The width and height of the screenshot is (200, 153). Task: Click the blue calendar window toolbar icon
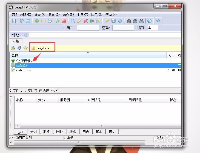[28, 21]
